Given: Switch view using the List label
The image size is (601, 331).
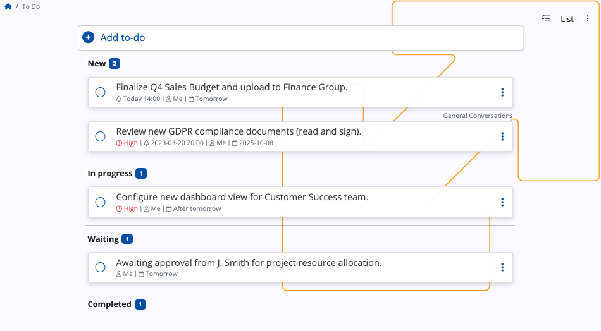Looking at the screenshot, I should click(x=567, y=19).
